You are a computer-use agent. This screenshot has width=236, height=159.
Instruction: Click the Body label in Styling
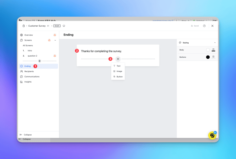(x=181, y=50)
